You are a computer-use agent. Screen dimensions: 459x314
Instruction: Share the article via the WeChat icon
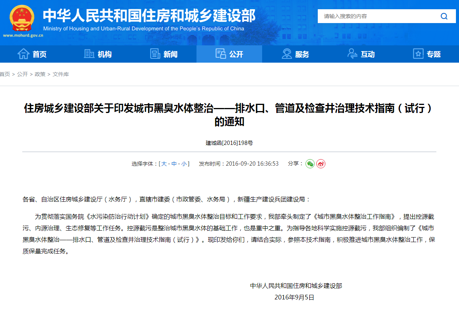310,163
